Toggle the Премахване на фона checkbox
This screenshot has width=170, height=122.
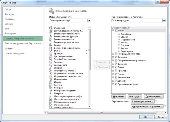pyautogui.click(x=116, y=84)
